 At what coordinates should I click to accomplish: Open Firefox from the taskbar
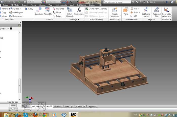[35, 115]
